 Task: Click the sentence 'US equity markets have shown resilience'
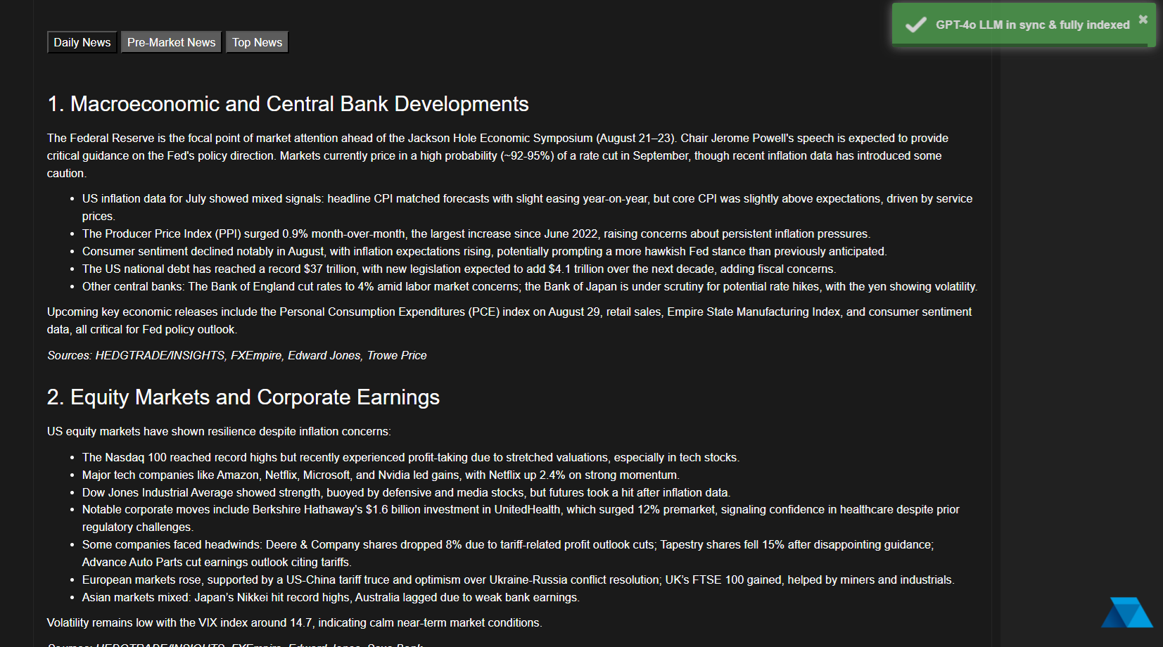(x=219, y=431)
